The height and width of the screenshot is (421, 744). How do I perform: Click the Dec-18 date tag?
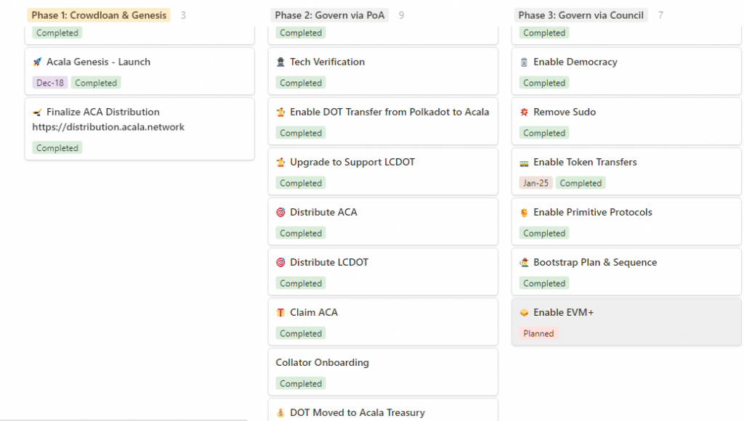[x=50, y=83]
